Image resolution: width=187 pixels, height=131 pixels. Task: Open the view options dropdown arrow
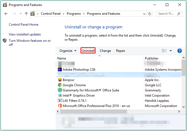171,51
